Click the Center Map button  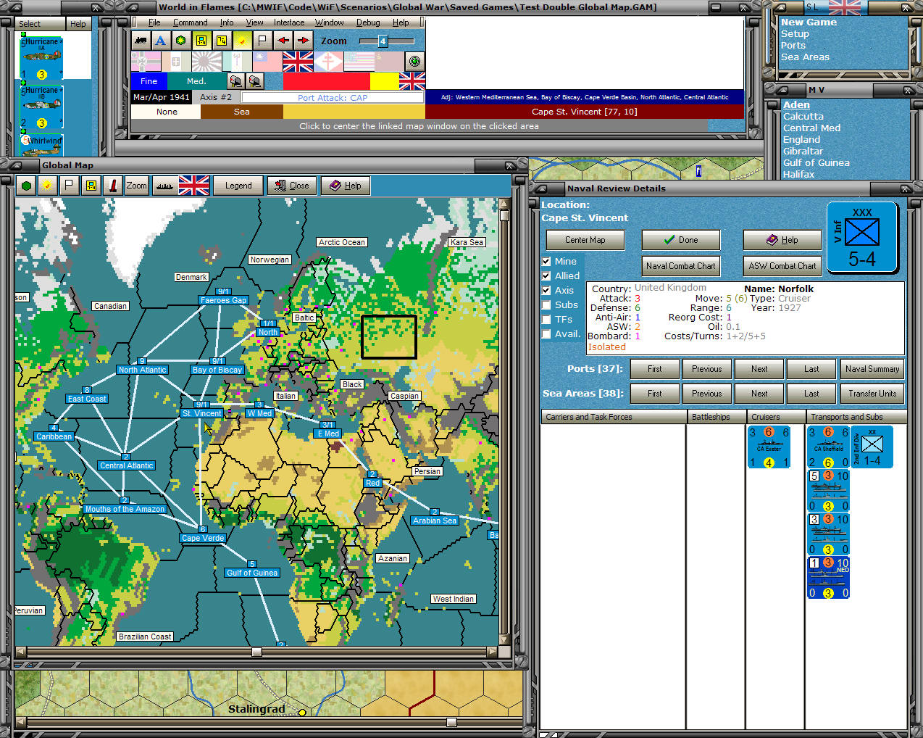[x=585, y=240]
